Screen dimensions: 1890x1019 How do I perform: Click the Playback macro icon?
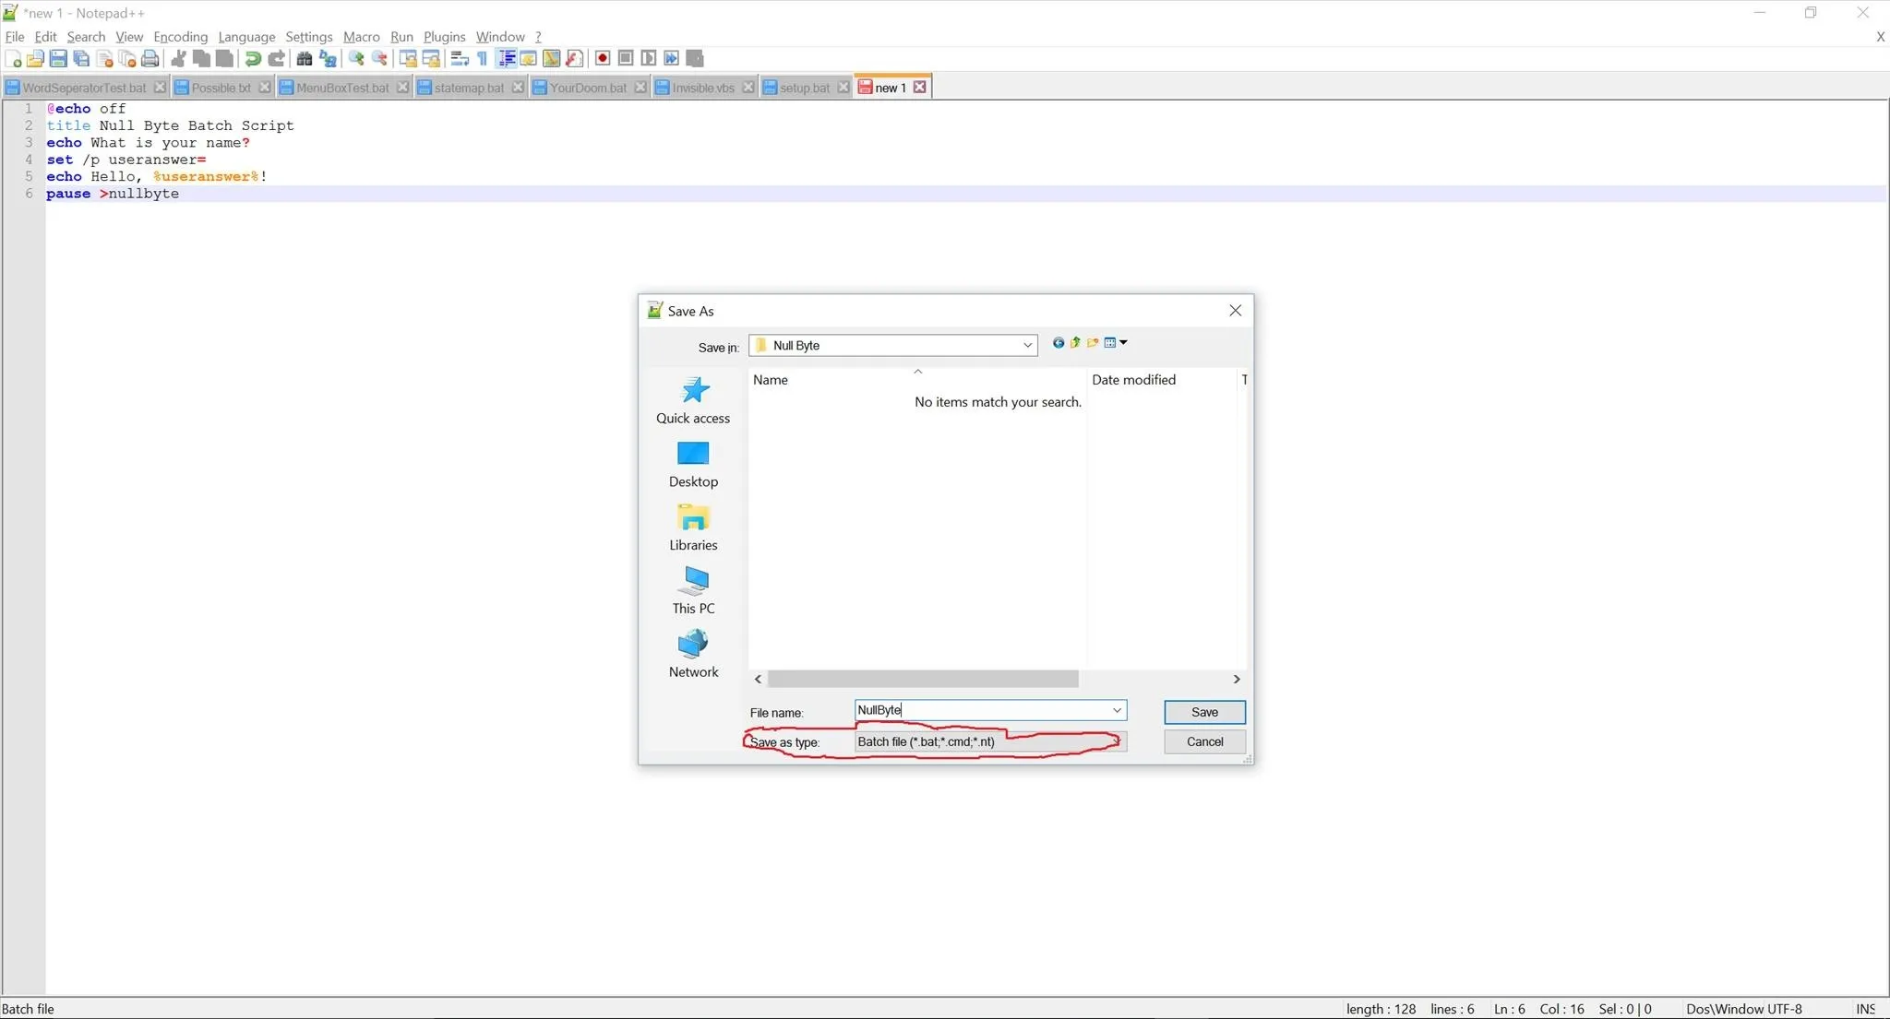coord(649,59)
